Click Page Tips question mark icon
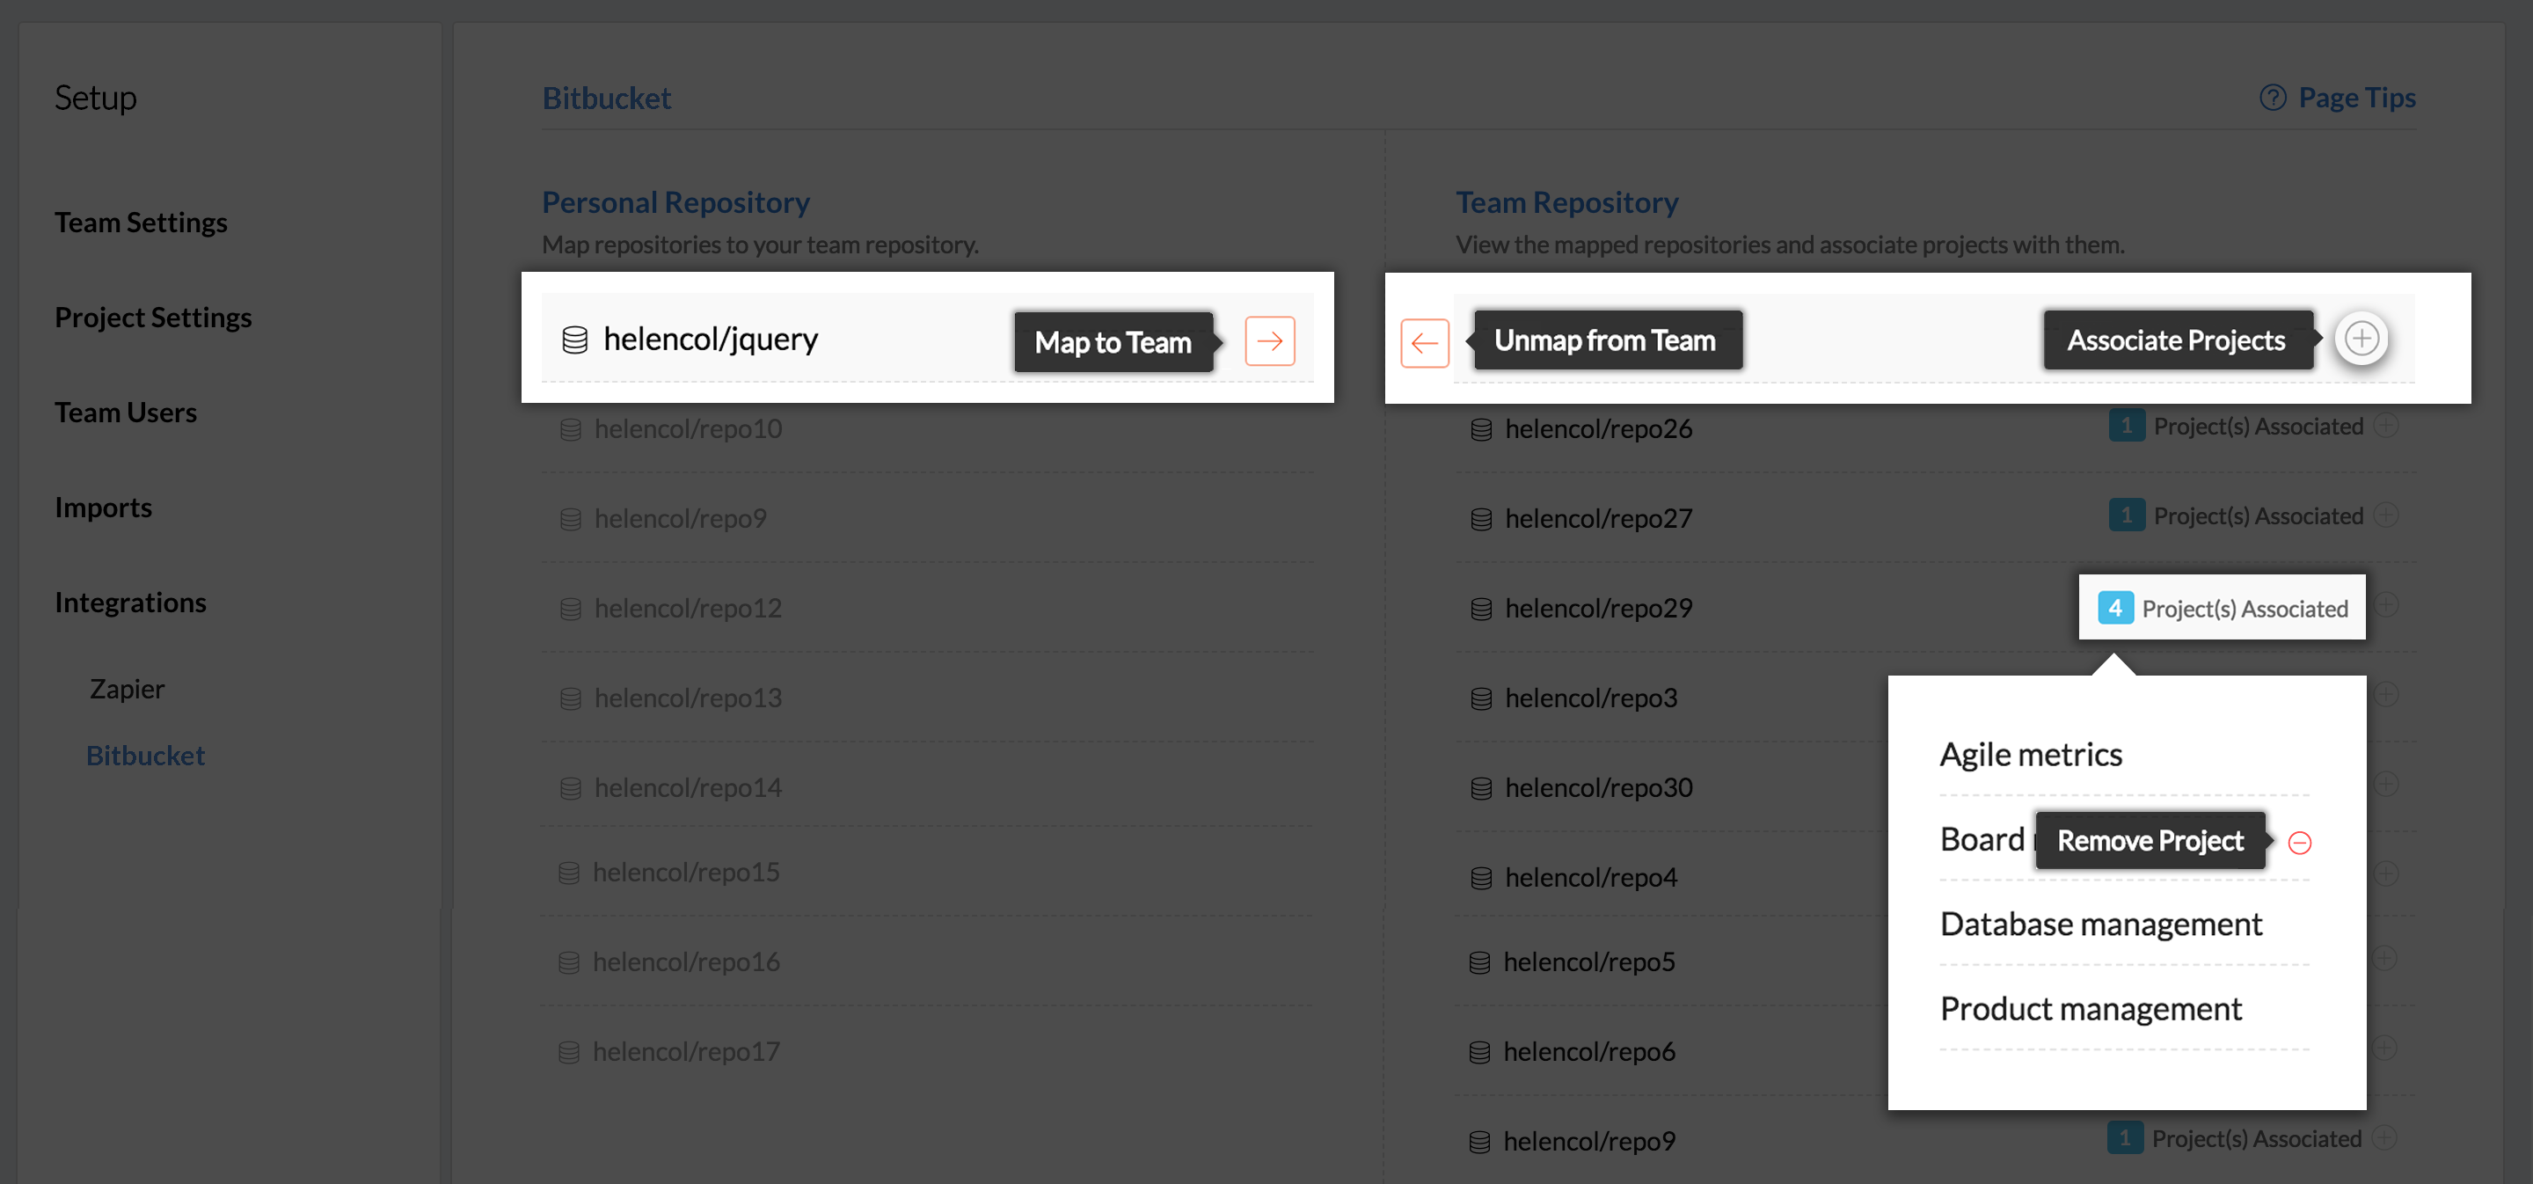2533x1184 pixels. [2272, 98]
